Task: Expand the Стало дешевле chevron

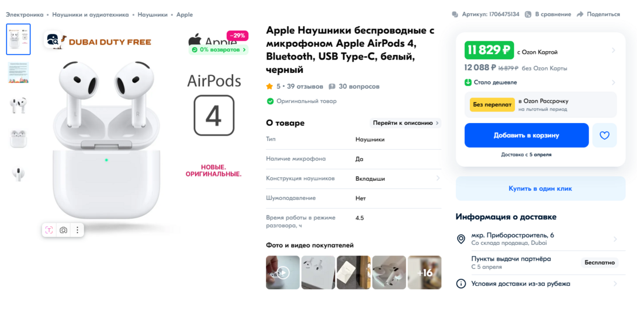Action: coord(614,83)
